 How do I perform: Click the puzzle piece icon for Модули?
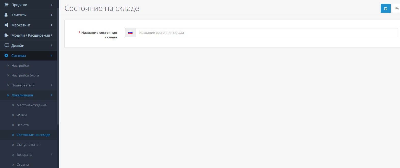pyautogui.click(x=6, y=35)
